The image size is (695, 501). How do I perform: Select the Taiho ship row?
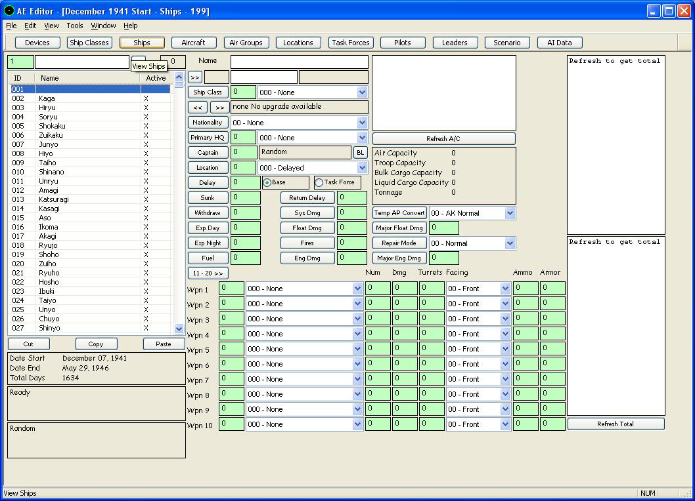91,163
